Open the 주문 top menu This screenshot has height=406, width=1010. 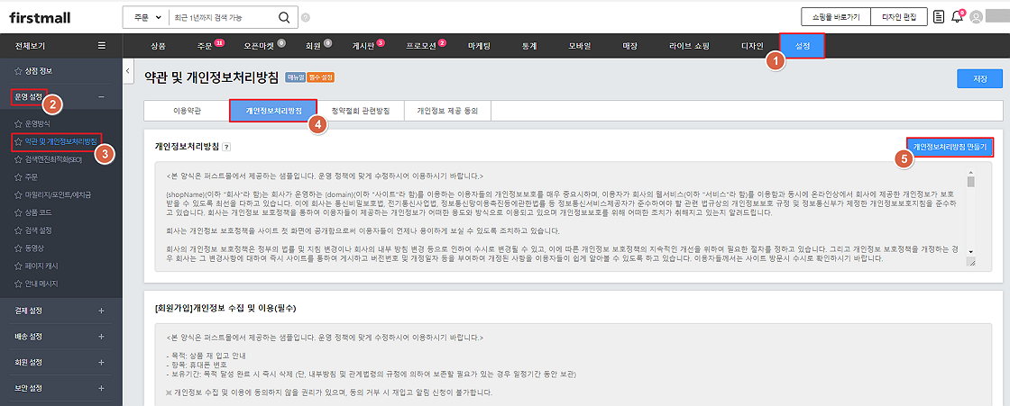(x=205, y=46)
